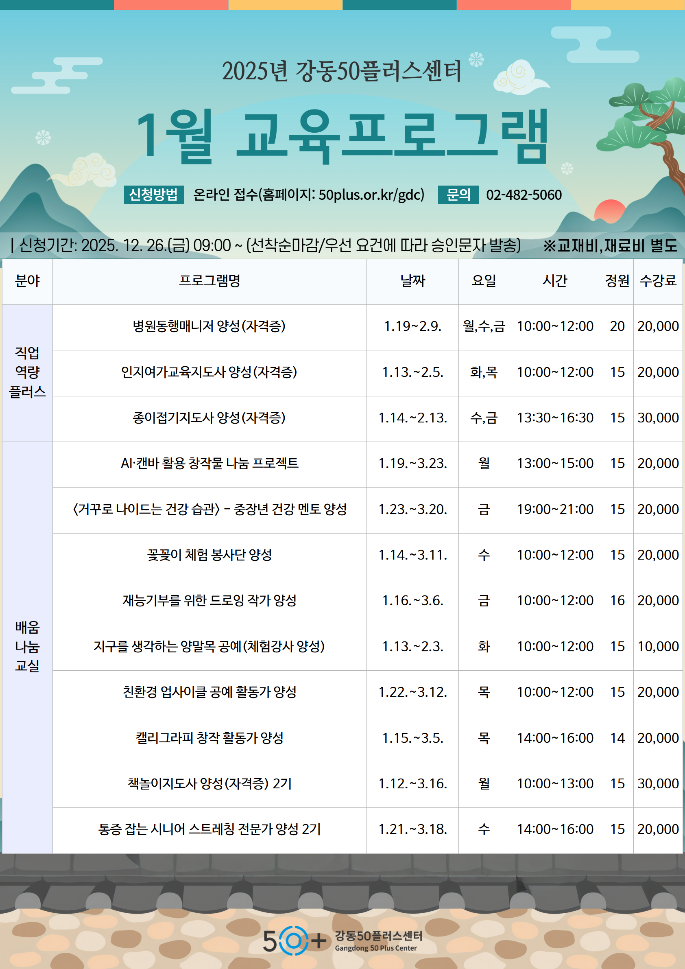Click the AI·캔바 활용 창작물 나눔 프로젝트 program

pos(209,464)
